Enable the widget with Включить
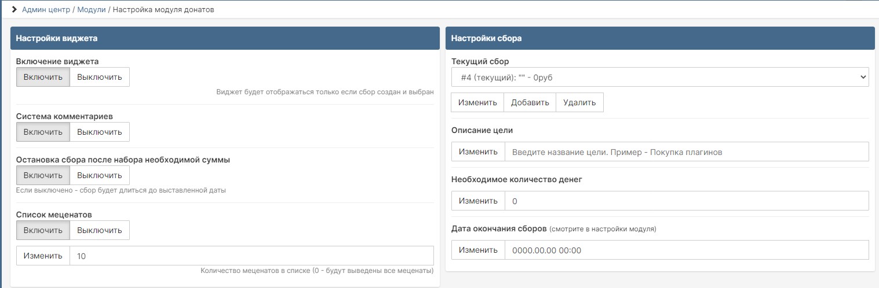This screenshot has height=288, width=879. coord(43,77)
